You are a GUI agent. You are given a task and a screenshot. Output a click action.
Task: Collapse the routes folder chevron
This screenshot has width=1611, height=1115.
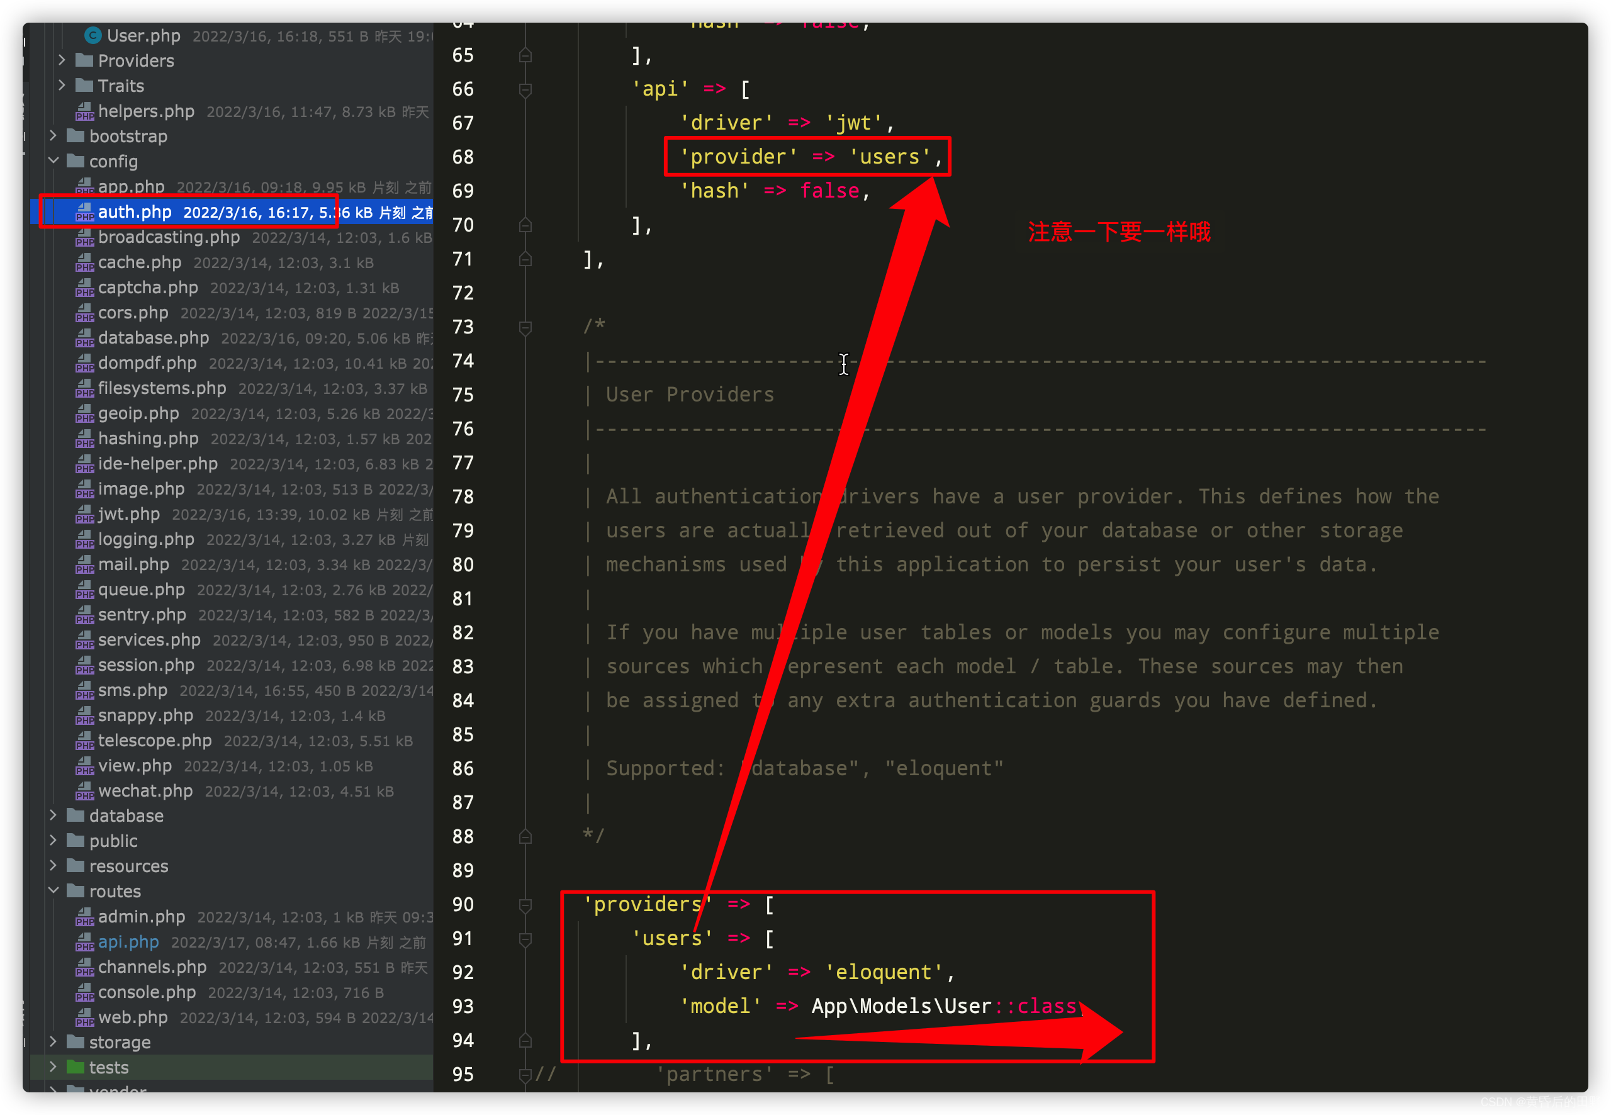tap(53, 891)
